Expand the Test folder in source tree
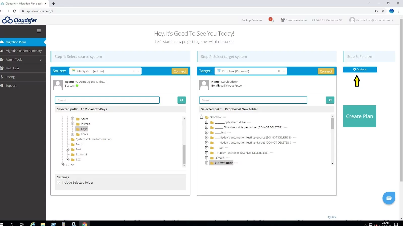Viewport: 403px width, 226px height. (x=68, y=149)
